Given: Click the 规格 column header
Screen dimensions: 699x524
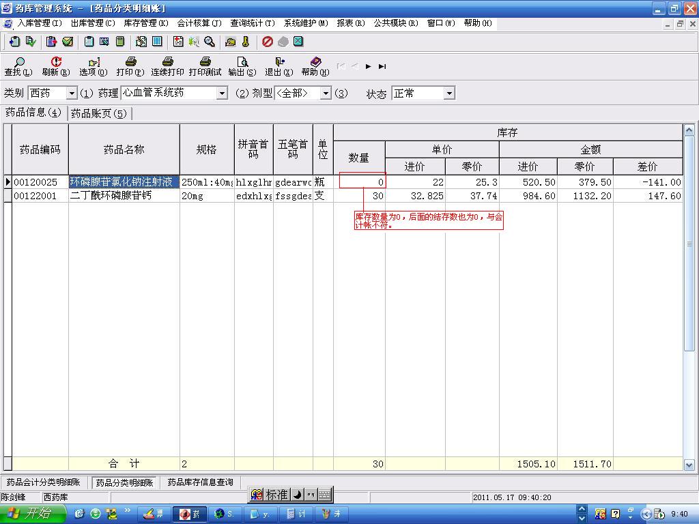Looking at the screenshot, I should (x=207, y=149).
